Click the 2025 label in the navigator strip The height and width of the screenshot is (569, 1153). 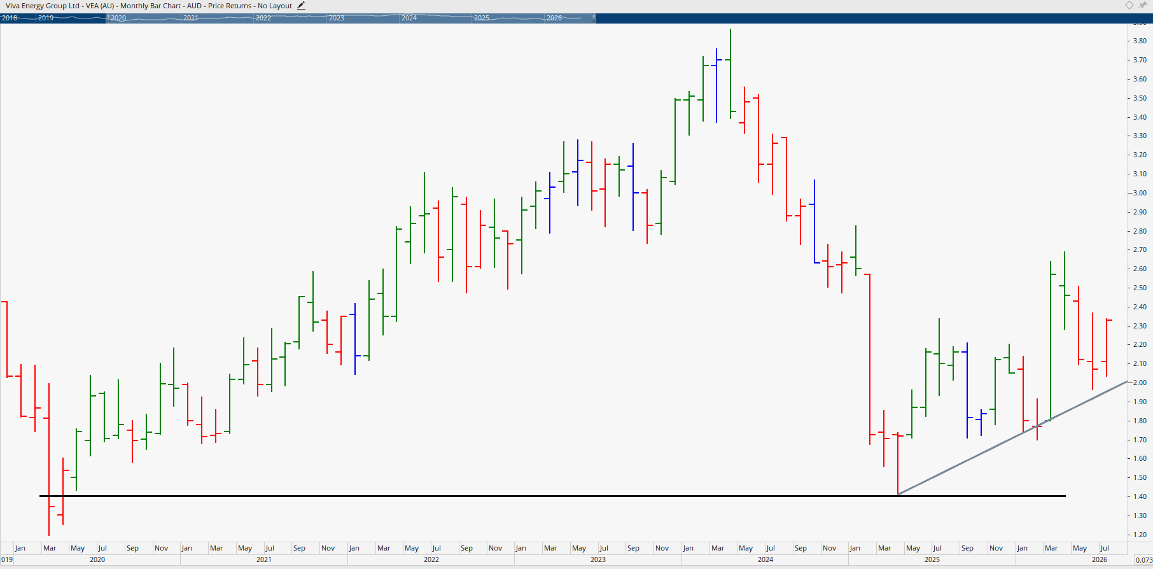482,18
